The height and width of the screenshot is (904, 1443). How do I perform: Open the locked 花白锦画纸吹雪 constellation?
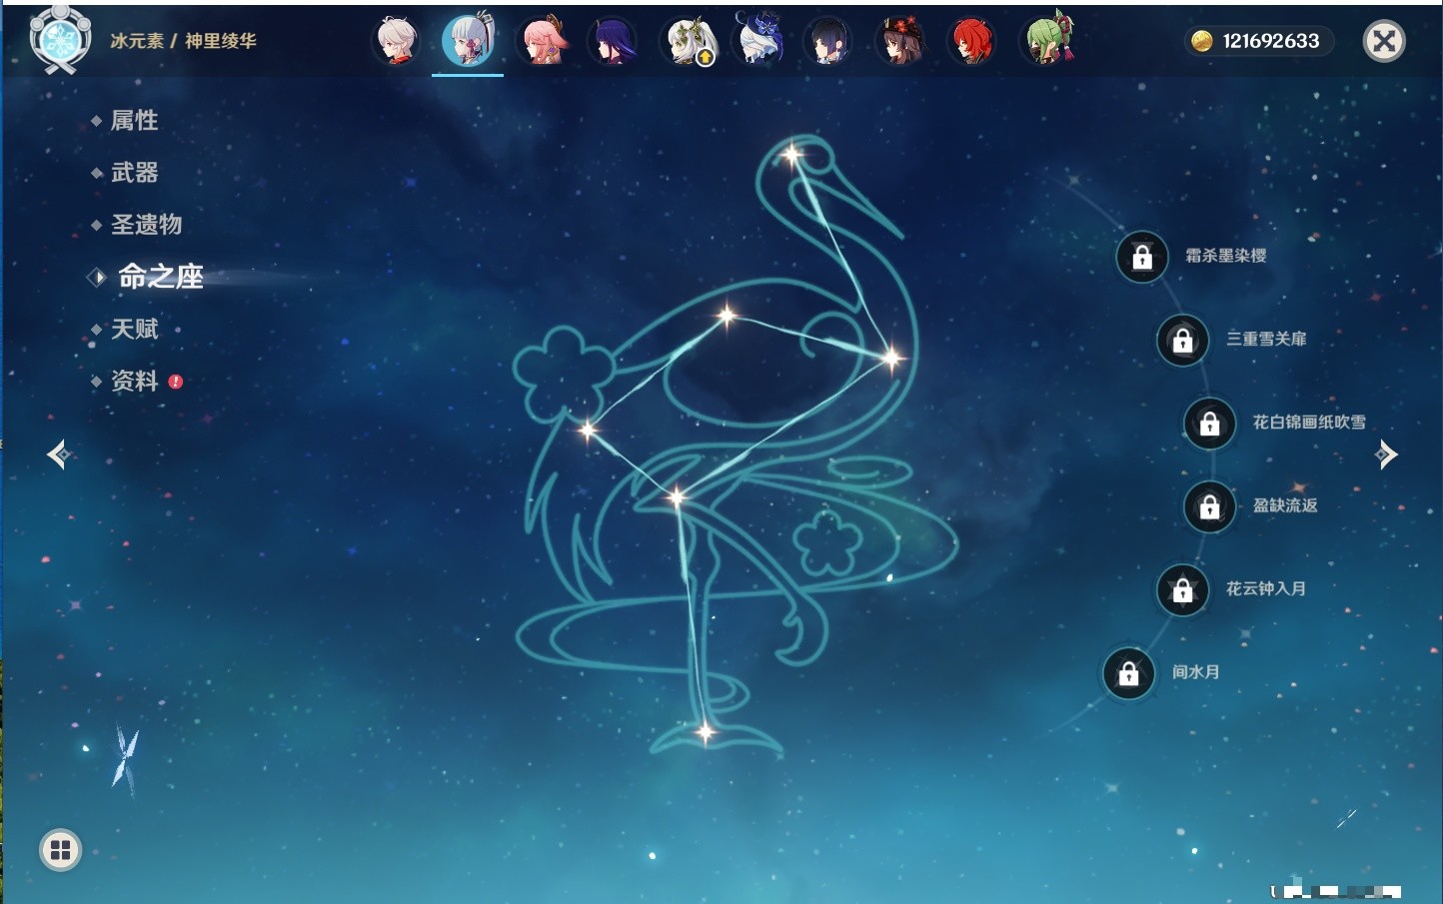coord(1209,424)
